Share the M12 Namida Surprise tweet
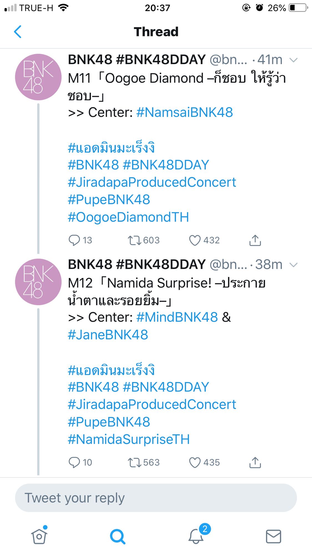Image resolution: width=312 pixels, height=555 pixels. [255, 462]
